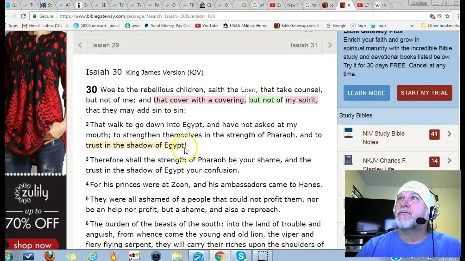Image resolution: width=465 pixels, height=261 pixels.
Task: Click the zulily 'shop now' ad button
Action: (x=32, y=245)
